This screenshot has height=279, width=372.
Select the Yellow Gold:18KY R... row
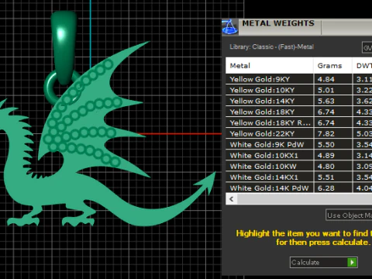point(299,122)
